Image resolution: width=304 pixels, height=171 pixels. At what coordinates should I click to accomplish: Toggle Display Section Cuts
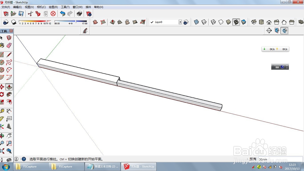click(285, 30)
